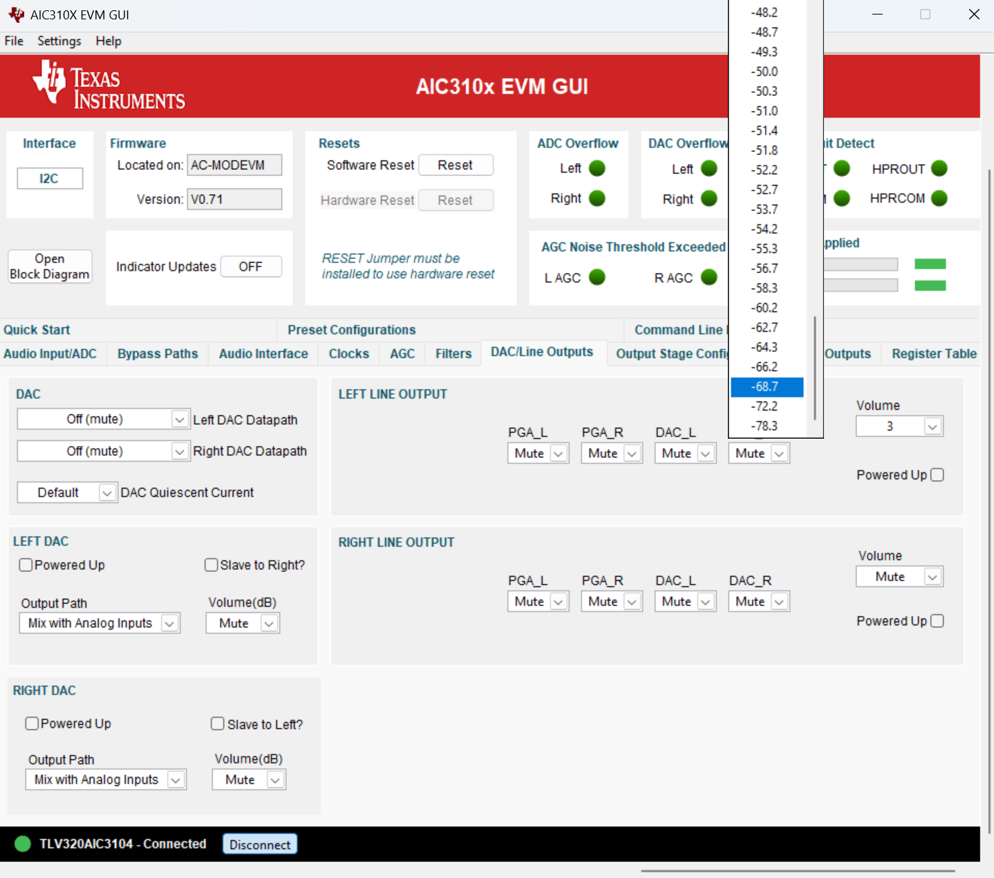Select -50.0 in the dropdown list
This screenshot has height=878, width=994.
click(x=767, y=72)
